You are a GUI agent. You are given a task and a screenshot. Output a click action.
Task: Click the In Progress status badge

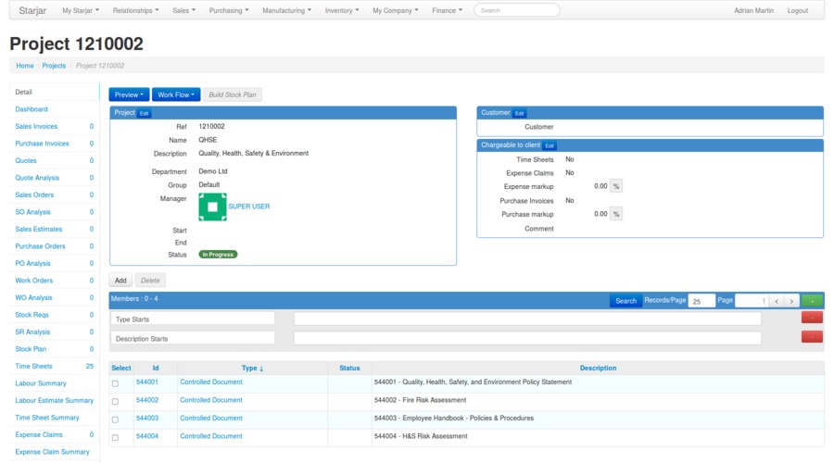(218, 254)
